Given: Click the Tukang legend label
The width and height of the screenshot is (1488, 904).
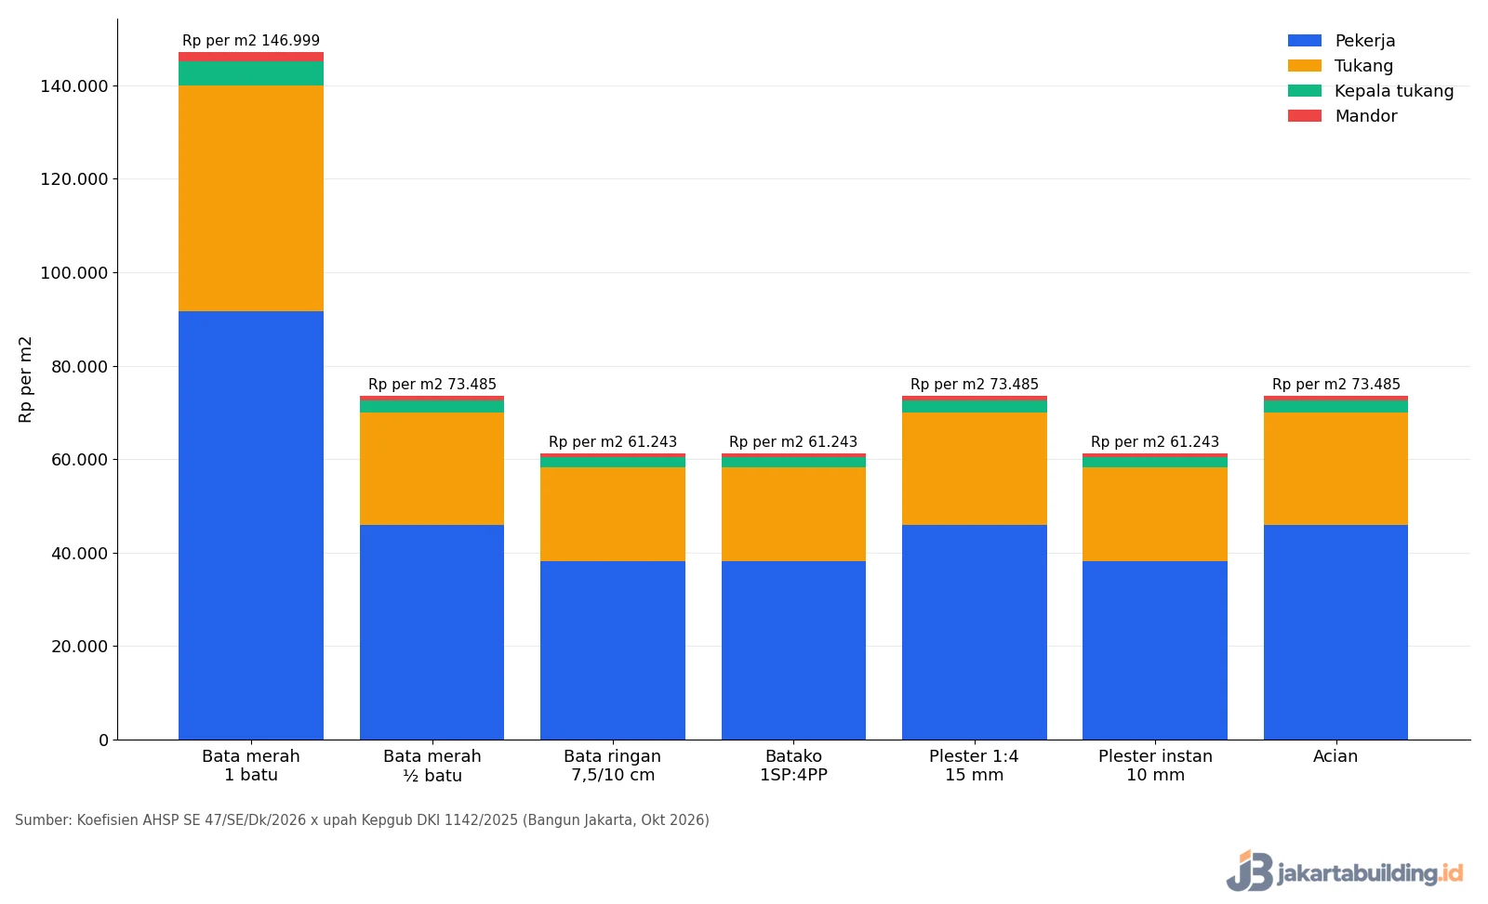Looking at the screenshot, I should tap(1363, 66).
